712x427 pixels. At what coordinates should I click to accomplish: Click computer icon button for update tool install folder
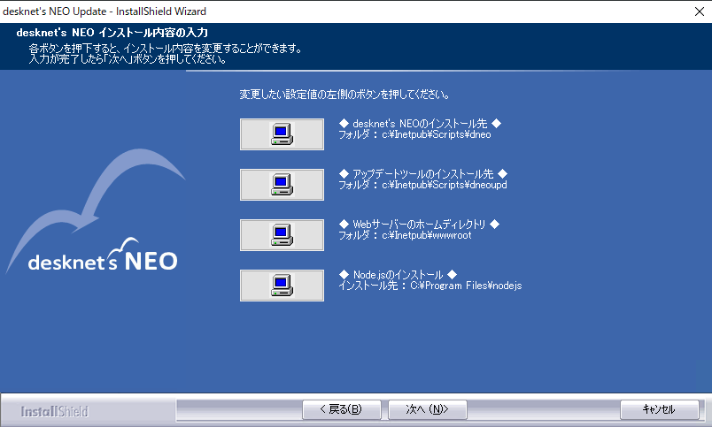click(282, 185)
